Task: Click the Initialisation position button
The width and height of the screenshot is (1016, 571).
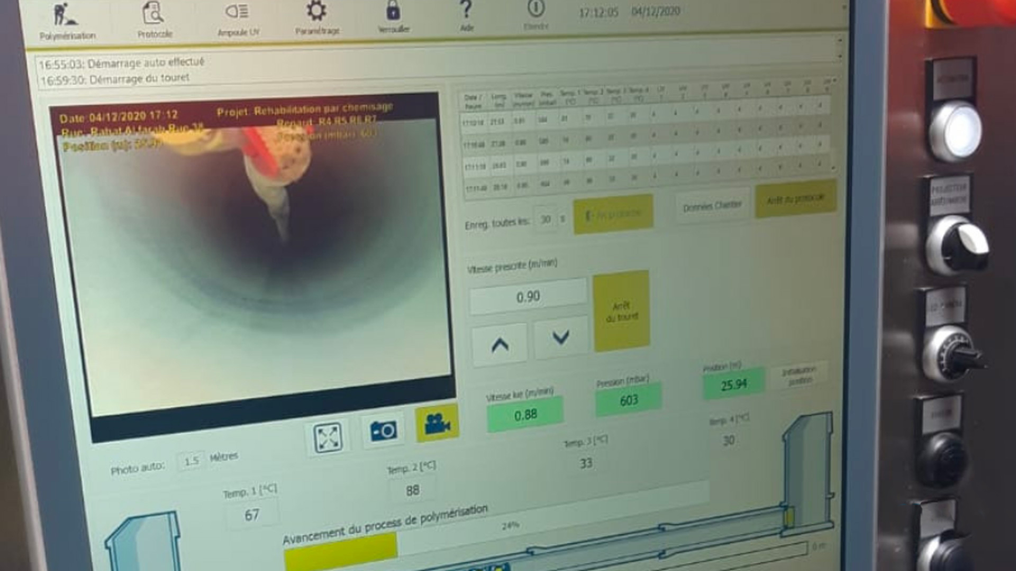Action: tap(799, 375)
